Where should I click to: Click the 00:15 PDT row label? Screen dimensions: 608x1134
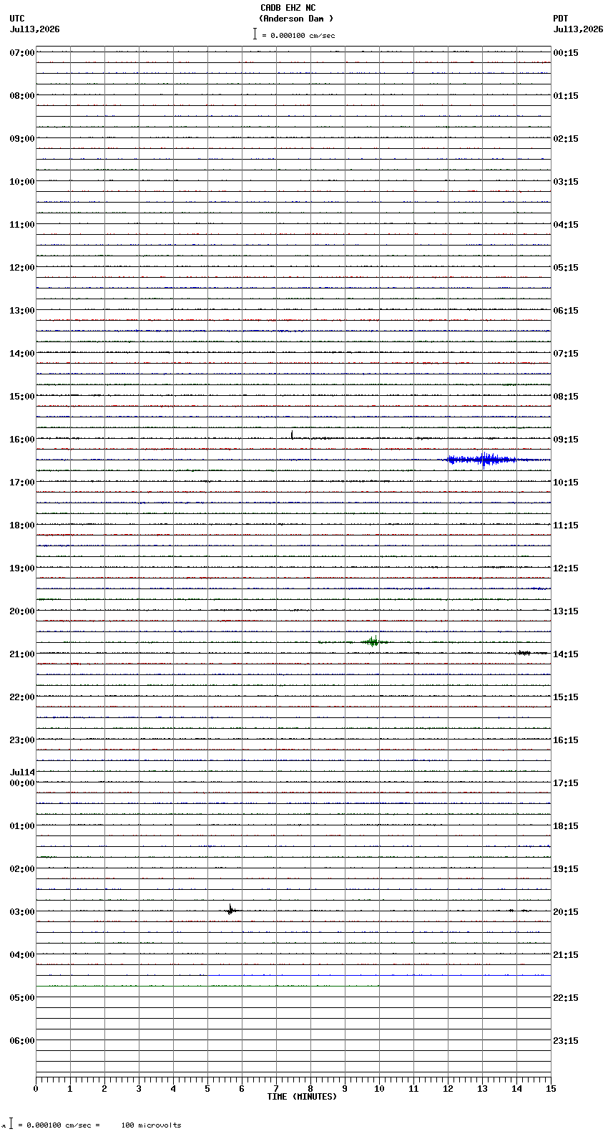566,53
